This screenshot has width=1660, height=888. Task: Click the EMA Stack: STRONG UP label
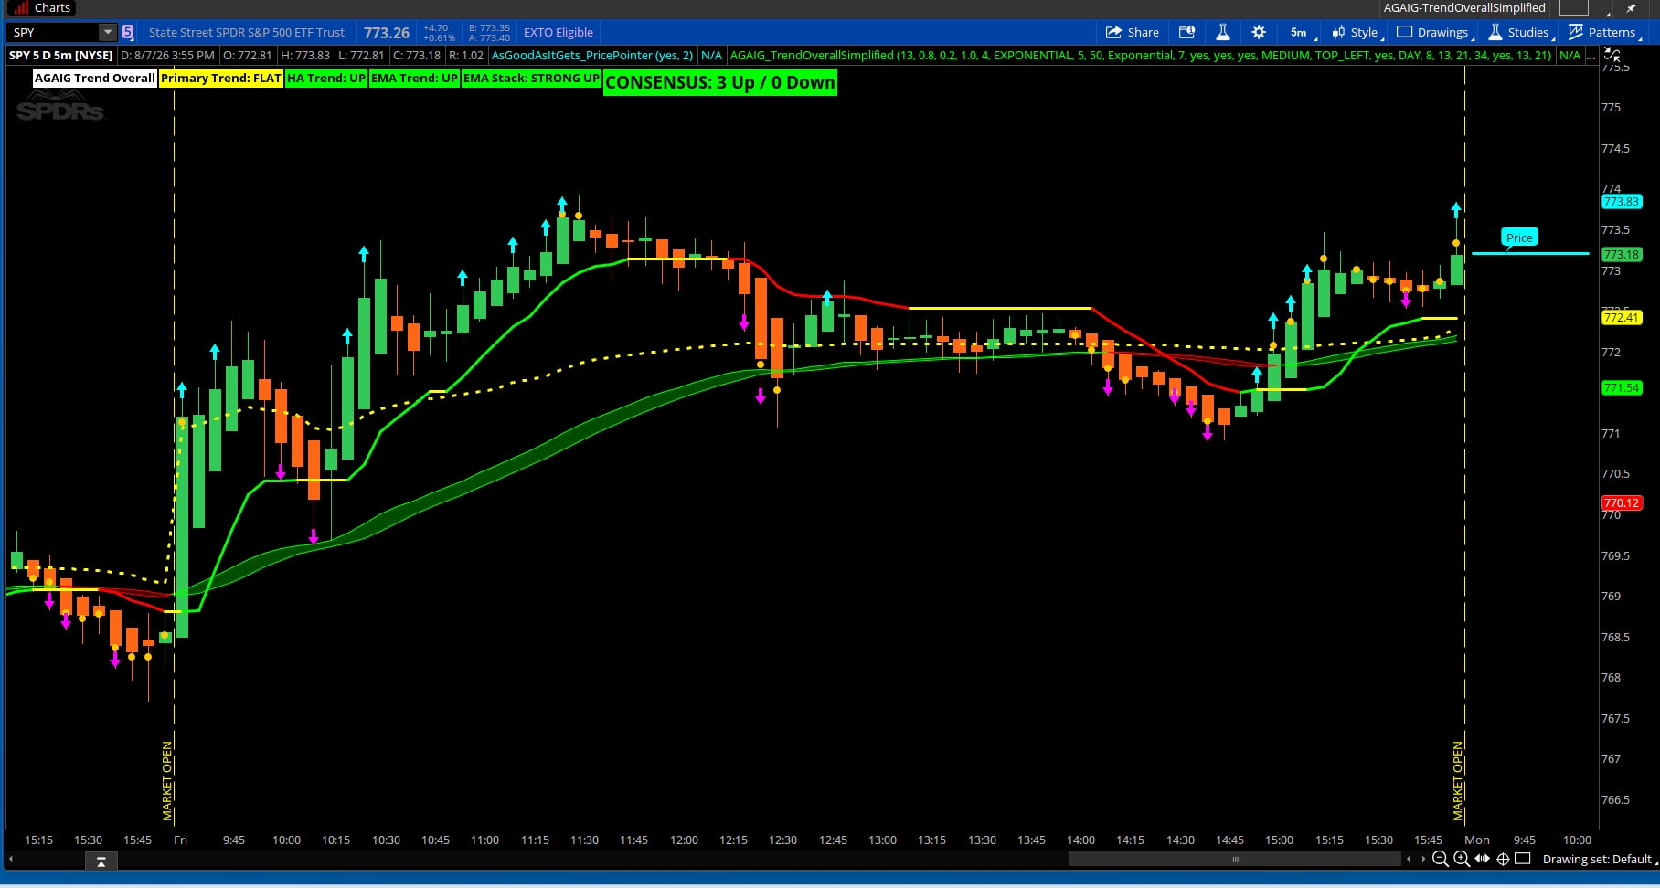coord(531,78)
